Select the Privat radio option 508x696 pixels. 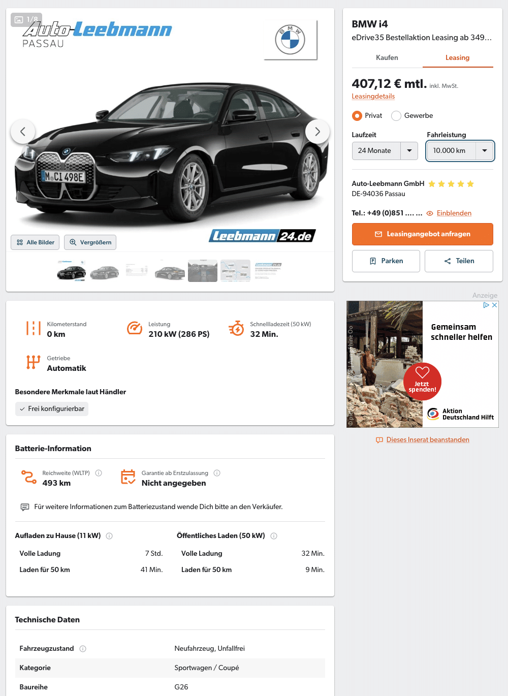(x=357, y=116)
